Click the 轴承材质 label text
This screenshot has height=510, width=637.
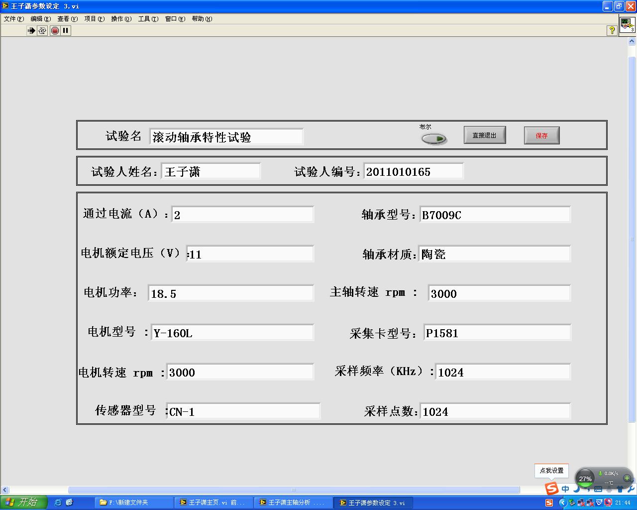click(x=390, y=254)
